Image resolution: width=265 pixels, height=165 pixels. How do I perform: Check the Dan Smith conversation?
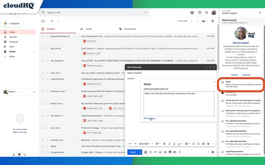click(43, 48)
